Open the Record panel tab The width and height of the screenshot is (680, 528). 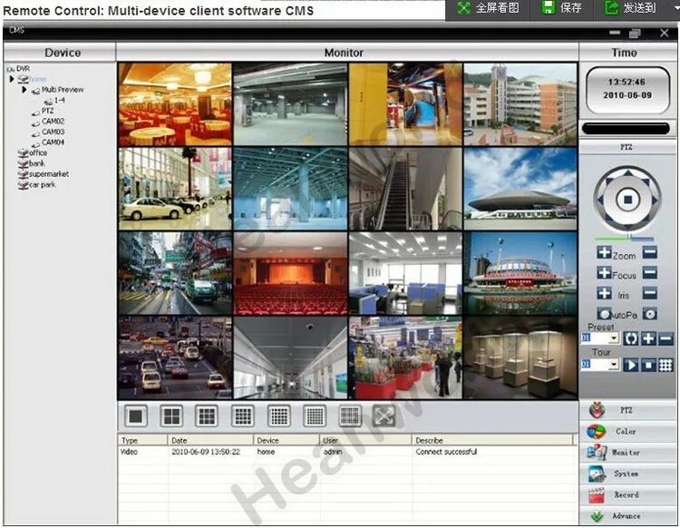point(627,494)
